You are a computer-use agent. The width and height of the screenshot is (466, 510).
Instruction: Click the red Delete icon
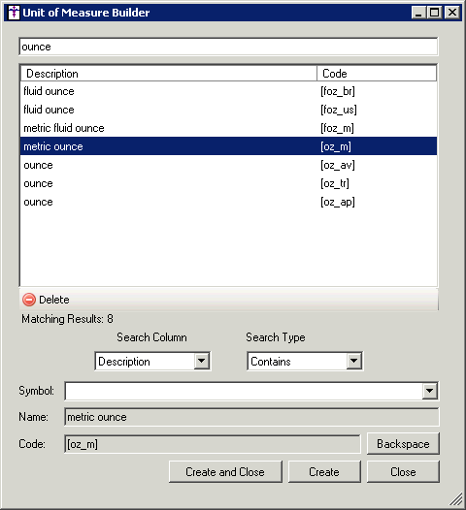29,300
